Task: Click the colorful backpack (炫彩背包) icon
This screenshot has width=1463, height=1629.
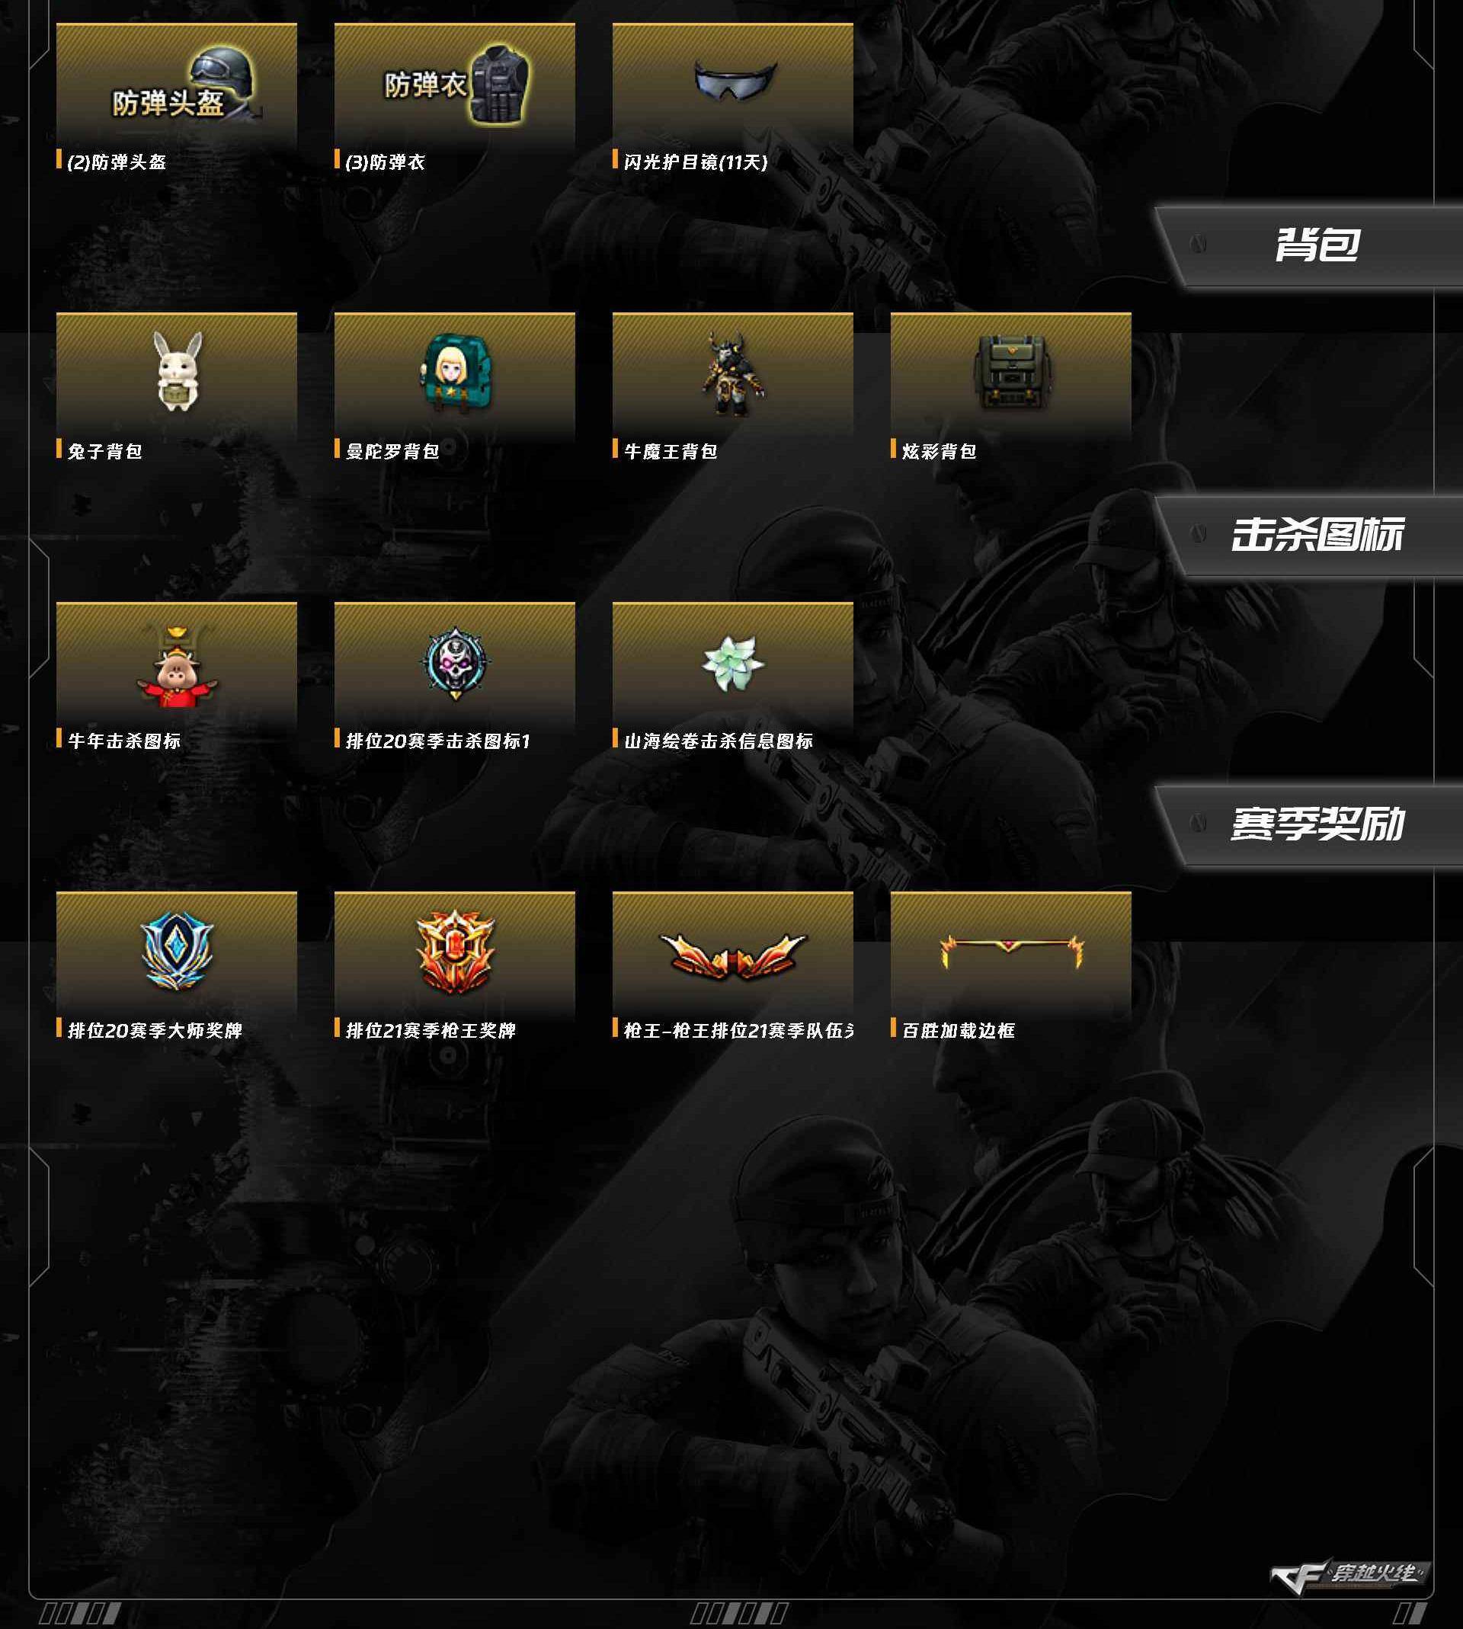Action: click(x=1011, y=373)
